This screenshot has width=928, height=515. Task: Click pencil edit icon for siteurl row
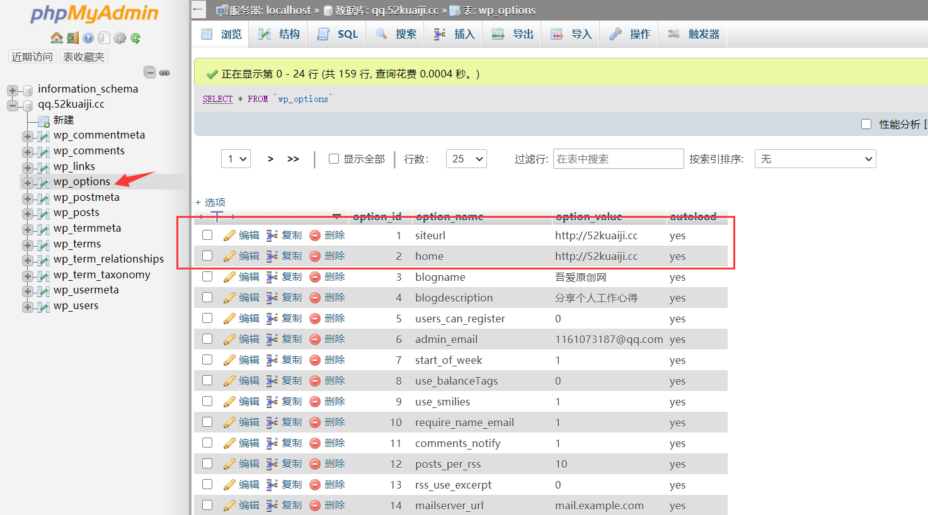(229, 235)
